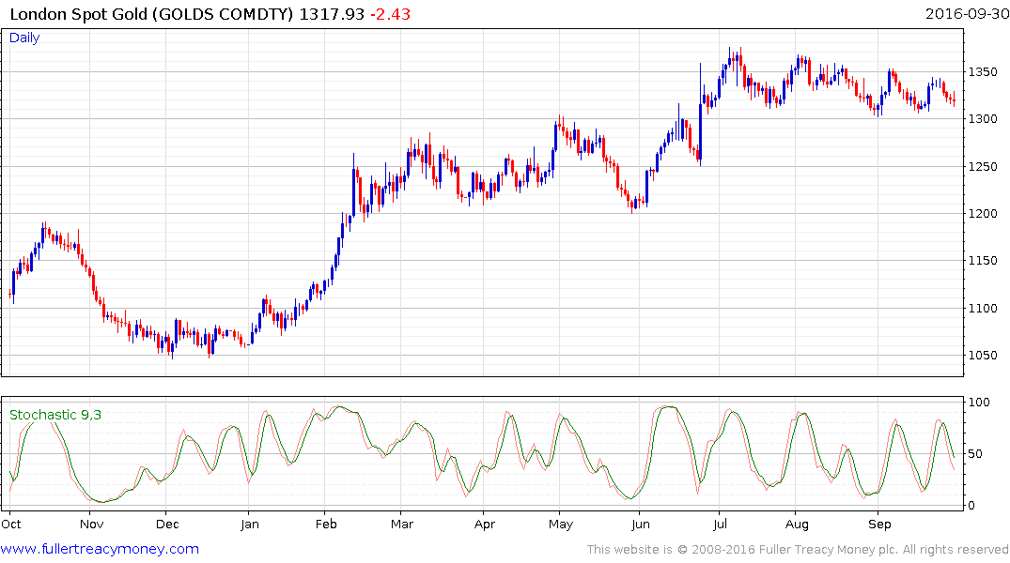This screenshot has width=1010, height=563.
Task: Click the stochastic 0 axis label
Action: tap(972, 506)
